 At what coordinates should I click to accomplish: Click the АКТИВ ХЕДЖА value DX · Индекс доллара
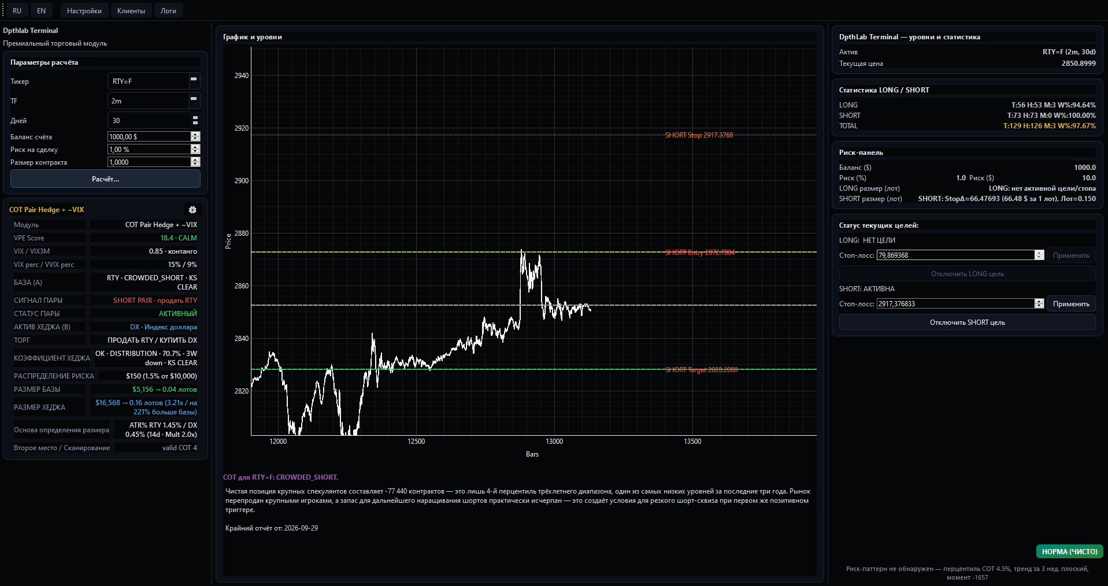[x=164, y=327]
